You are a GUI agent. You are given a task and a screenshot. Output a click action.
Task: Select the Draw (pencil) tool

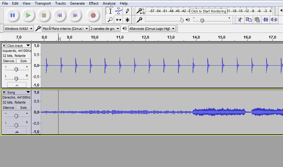click(x=127, y=11)
